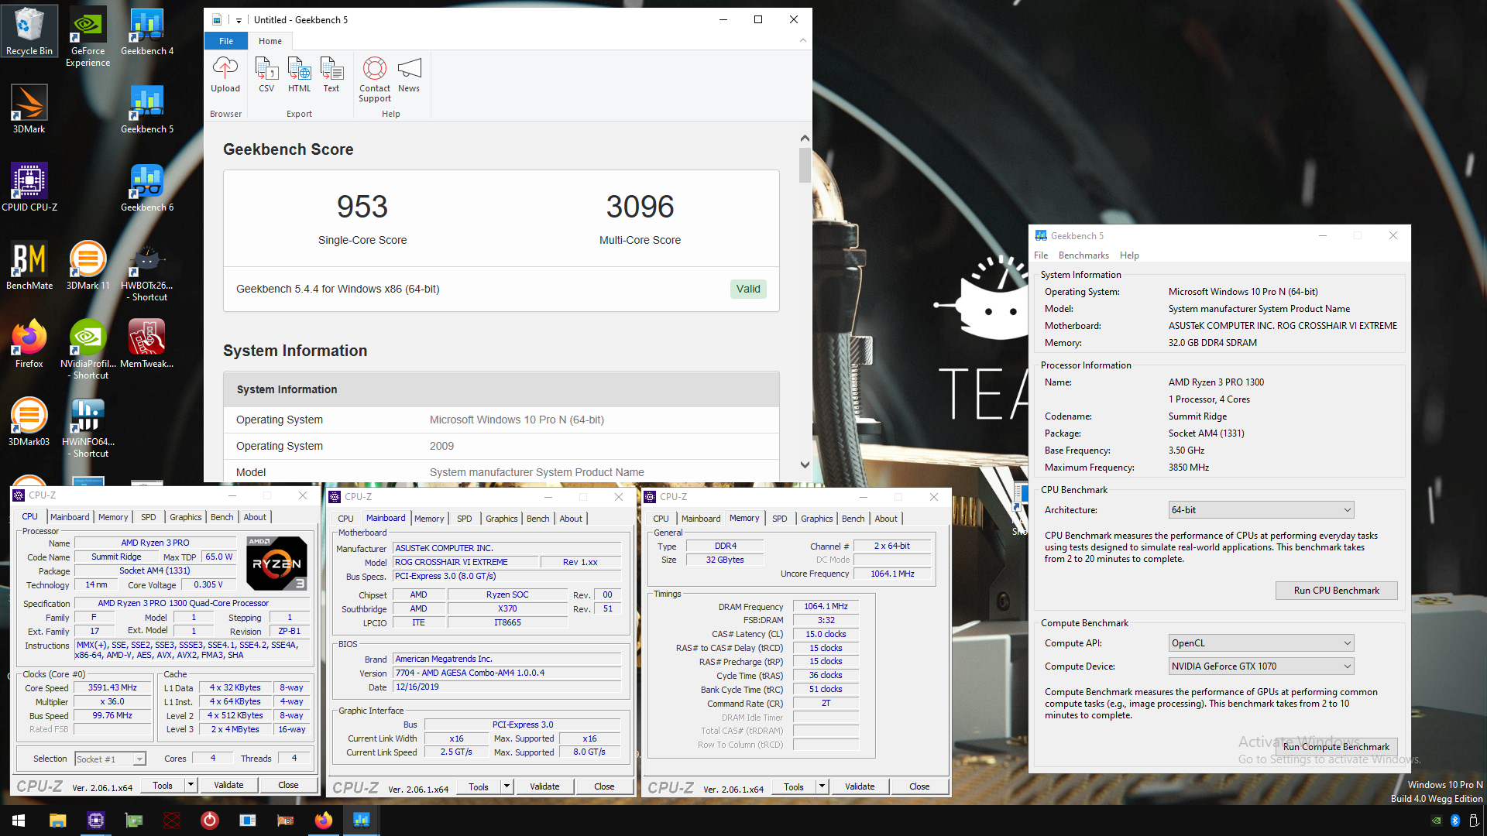1487x836 pixels.
Task: Click the Geekbench results vertical scrollbar thumb
Action: (x=805, y=165)
